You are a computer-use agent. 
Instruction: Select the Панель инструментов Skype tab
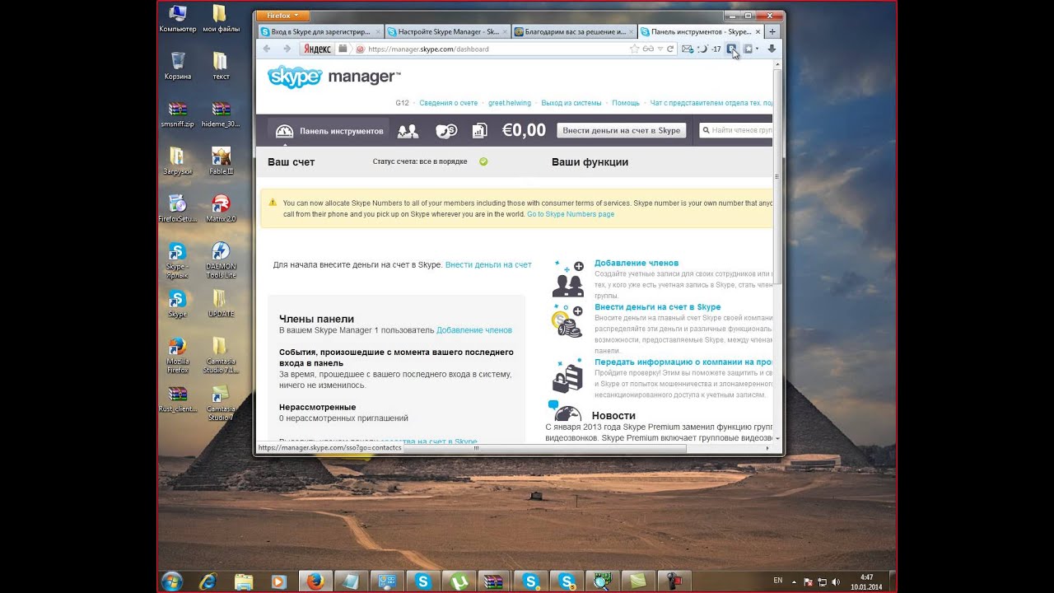(700, 31)
